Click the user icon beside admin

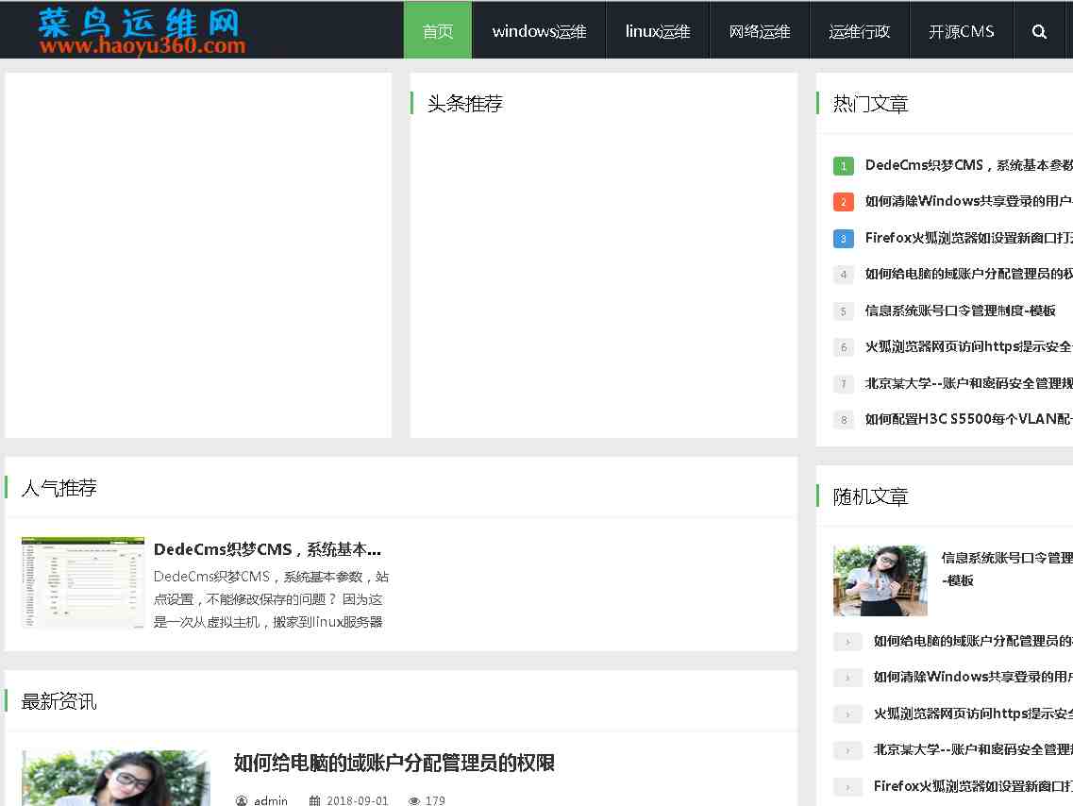[x=242, y=800]
